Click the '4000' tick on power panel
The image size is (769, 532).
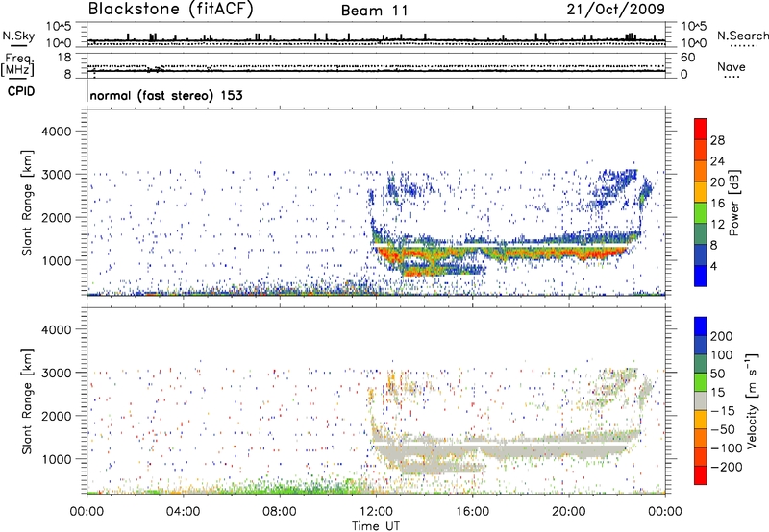(x=56, y=132)
